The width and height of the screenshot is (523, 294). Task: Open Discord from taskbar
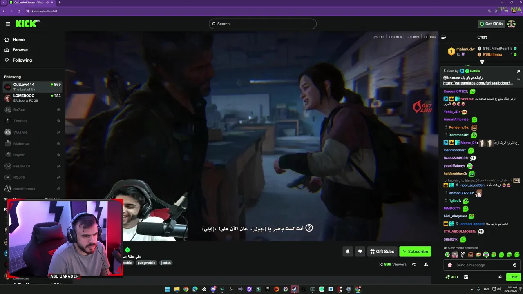[213, 289]
